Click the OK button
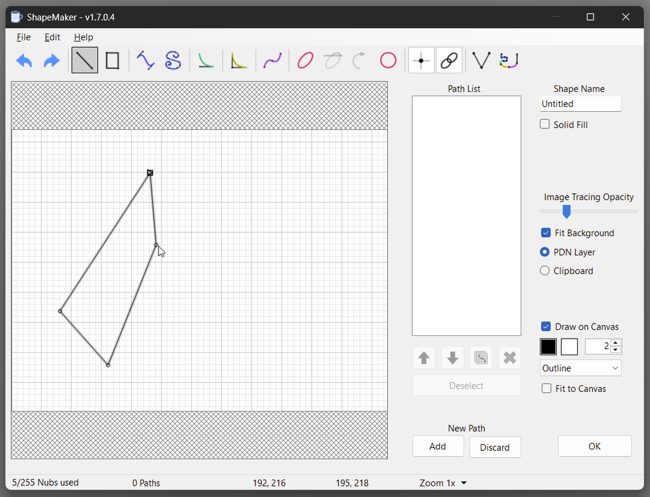650x497 pixels. [x=595, y=446]
